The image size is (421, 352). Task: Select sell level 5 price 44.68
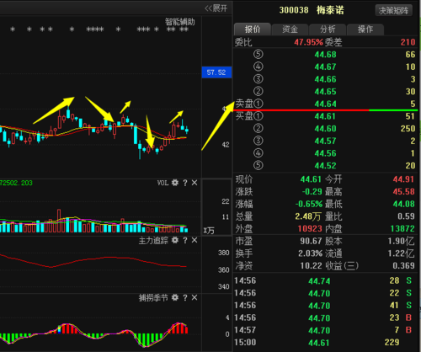tap(326, 55)
